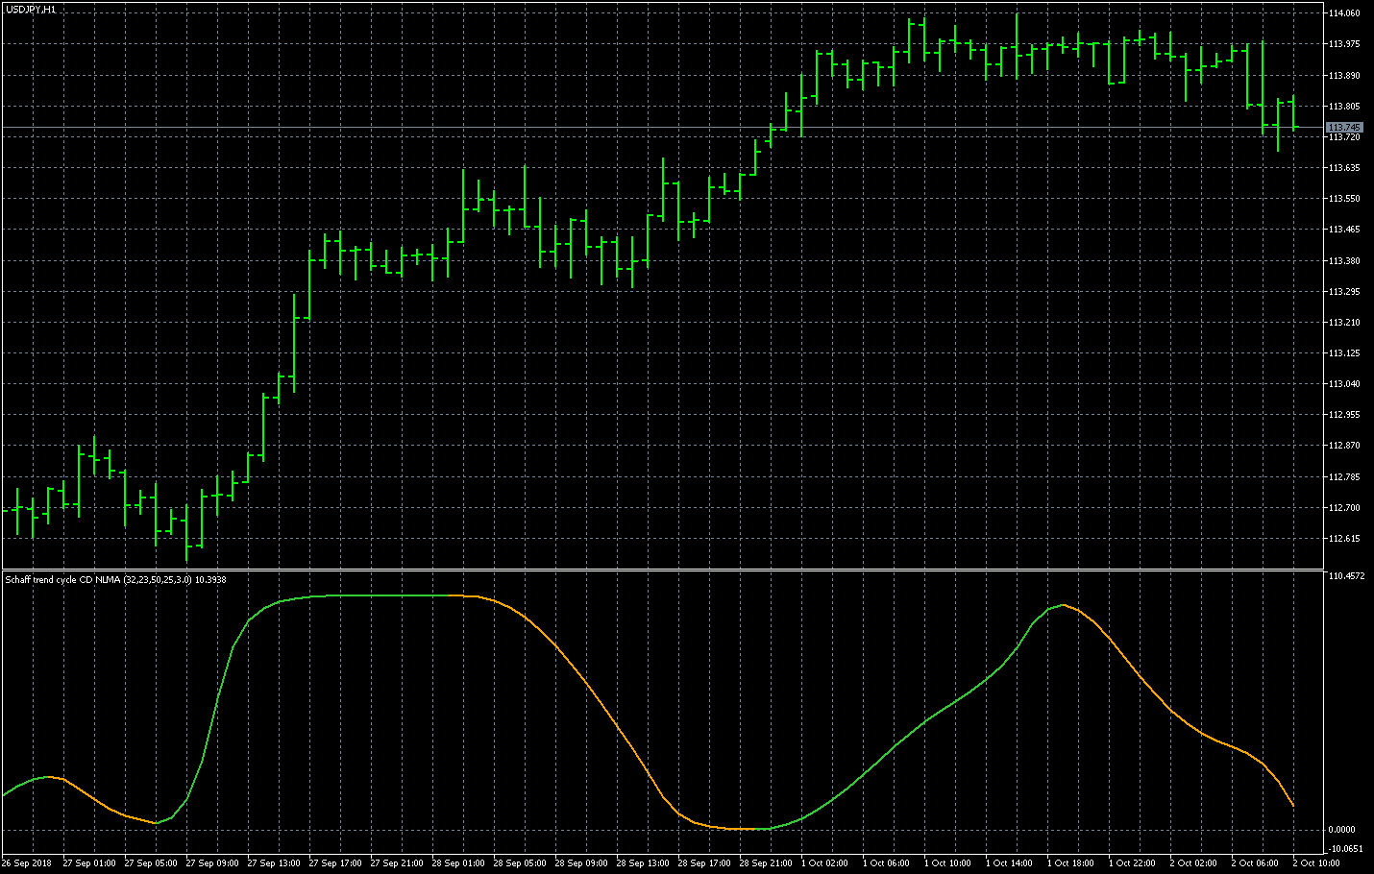
Task: Click the 28 Sep 05:00 time label
Action: point(520,863)
